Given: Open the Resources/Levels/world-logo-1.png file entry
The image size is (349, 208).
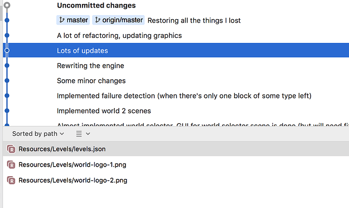Looking at the screenshot, I should click(73, 165).
